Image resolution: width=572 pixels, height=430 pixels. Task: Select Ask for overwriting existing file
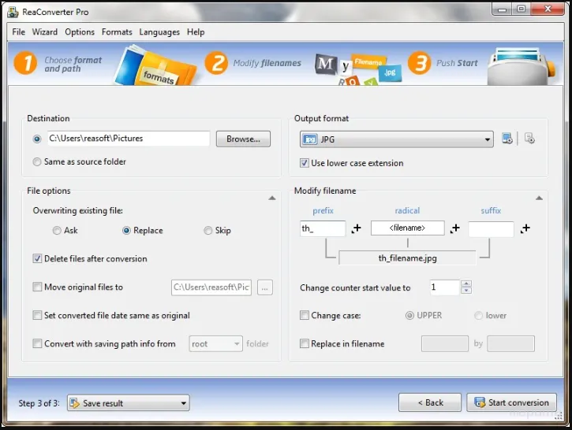pyautogui.click(x=57, y=231)
